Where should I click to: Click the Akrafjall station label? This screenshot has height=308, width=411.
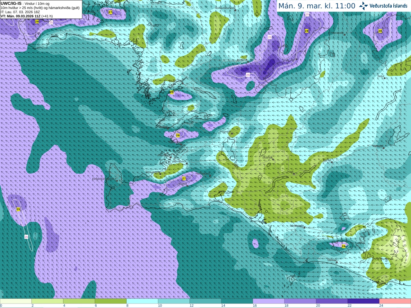163,127
